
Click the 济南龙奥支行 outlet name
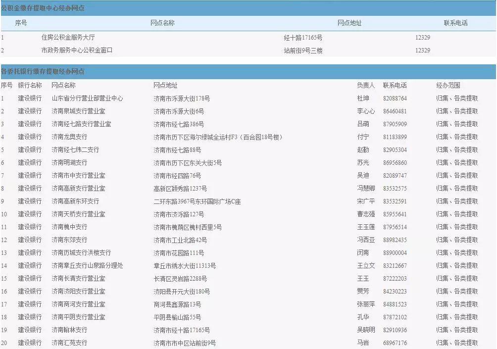(x=69, y=137)
